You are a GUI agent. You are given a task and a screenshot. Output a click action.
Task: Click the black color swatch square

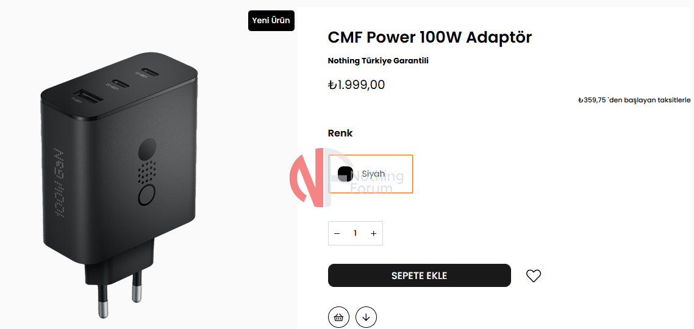tap(345, 174)
